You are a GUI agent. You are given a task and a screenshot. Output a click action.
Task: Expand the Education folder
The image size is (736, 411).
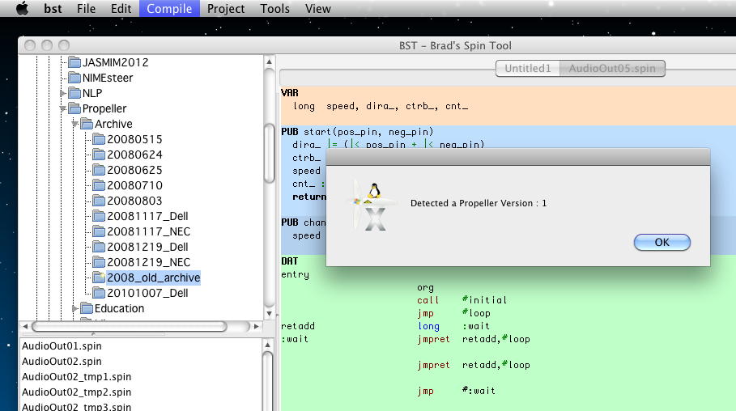click(75, 308)
